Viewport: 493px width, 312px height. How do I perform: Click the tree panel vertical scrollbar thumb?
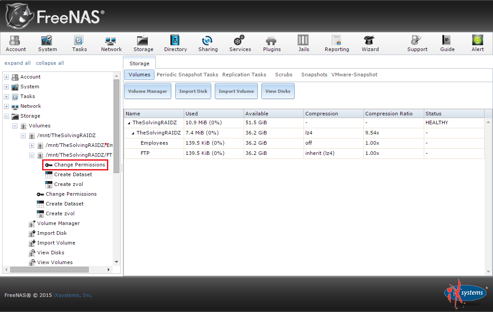pos(116,126)
